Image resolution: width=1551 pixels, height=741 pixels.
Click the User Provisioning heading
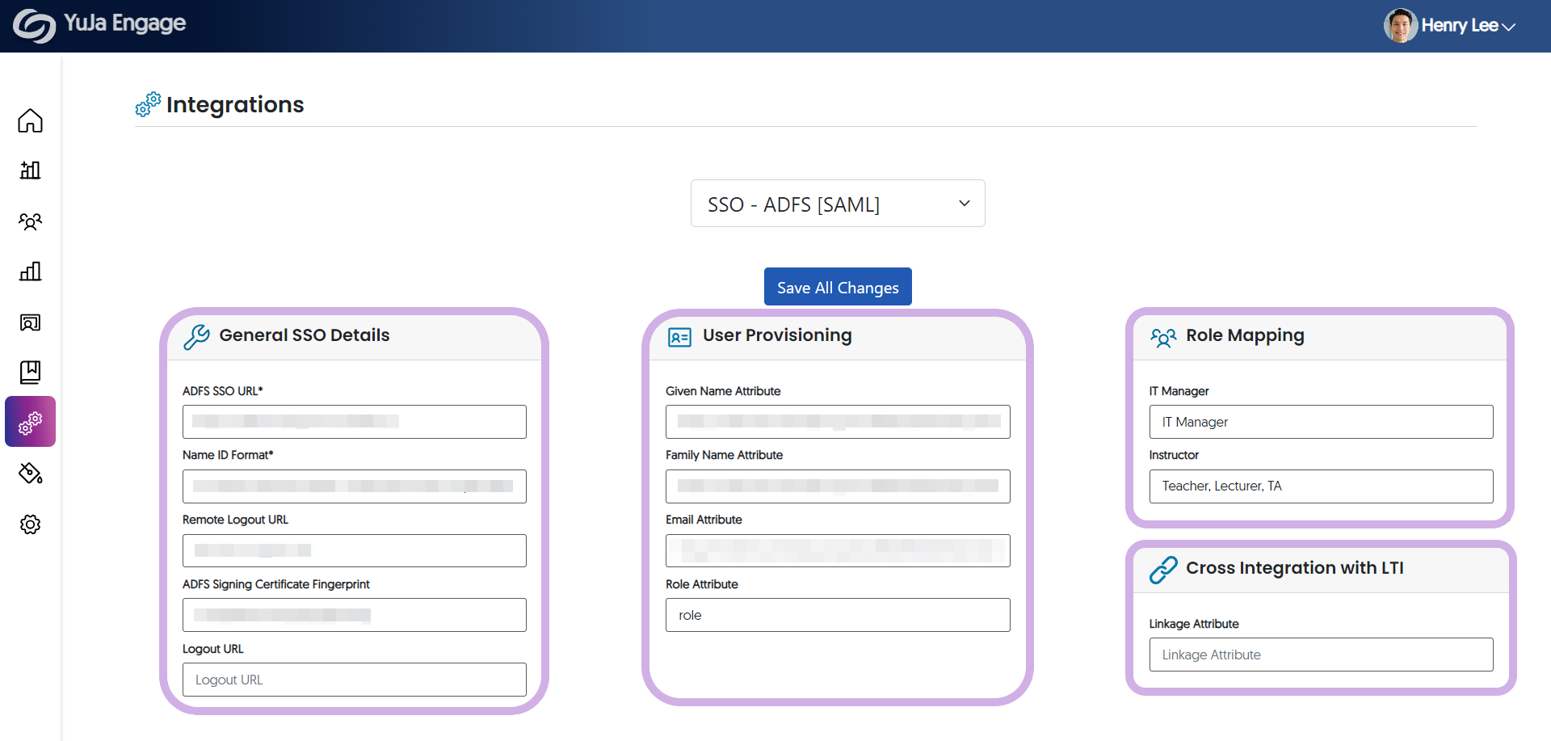[777, 335]
